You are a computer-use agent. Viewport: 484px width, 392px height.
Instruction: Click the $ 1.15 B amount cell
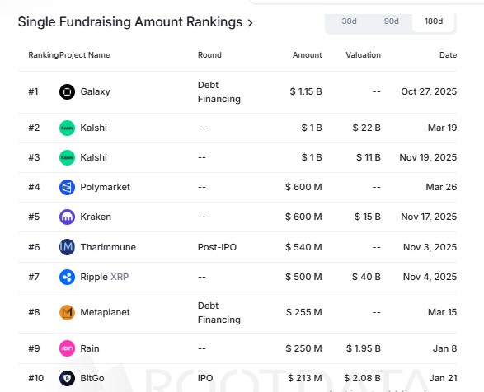tap(306, 91)
